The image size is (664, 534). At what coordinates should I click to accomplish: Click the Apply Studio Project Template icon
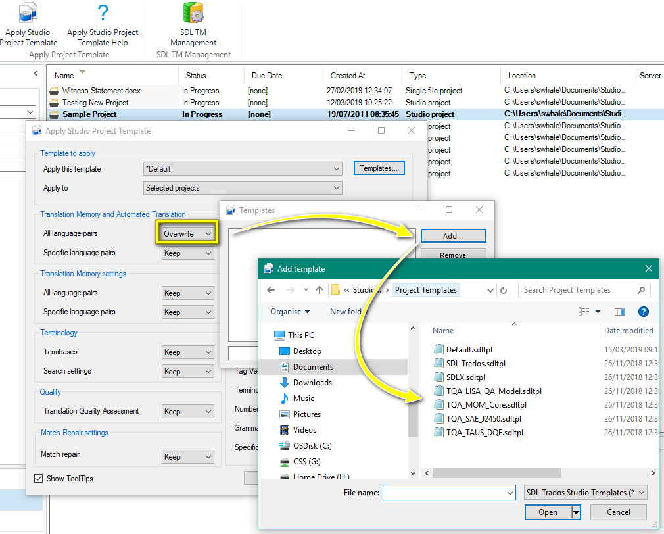(28, 14)
